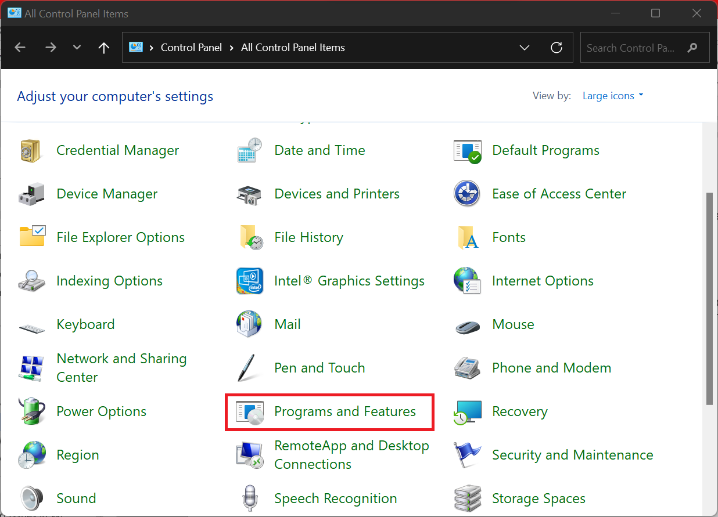This screenshot has width=718, height=517.
Task: Click the Search Control Panel field
Action: click(x=633, y=48)
